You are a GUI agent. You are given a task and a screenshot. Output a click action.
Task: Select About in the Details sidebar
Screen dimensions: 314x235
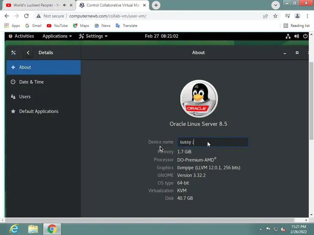click(44, 67)
